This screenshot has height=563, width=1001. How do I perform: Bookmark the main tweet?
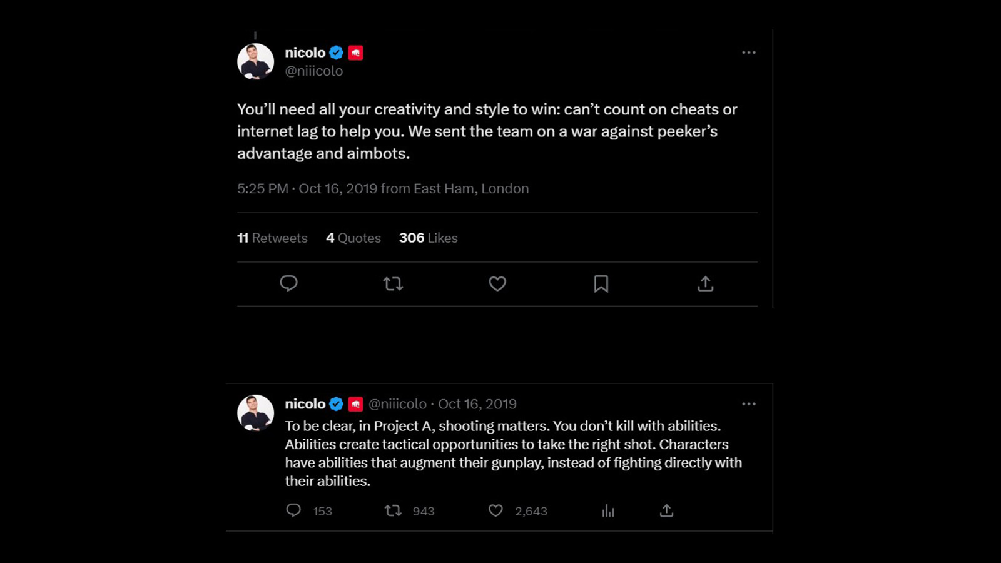(x=601, y=284)
